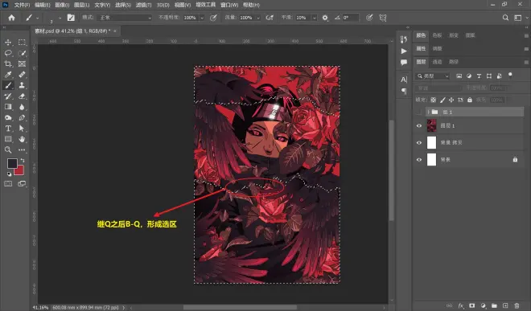This screenshot has height=311, width=531.
Task: Select the Quick Selection tool
Action: pyautogui.click(x=22, y=53)
